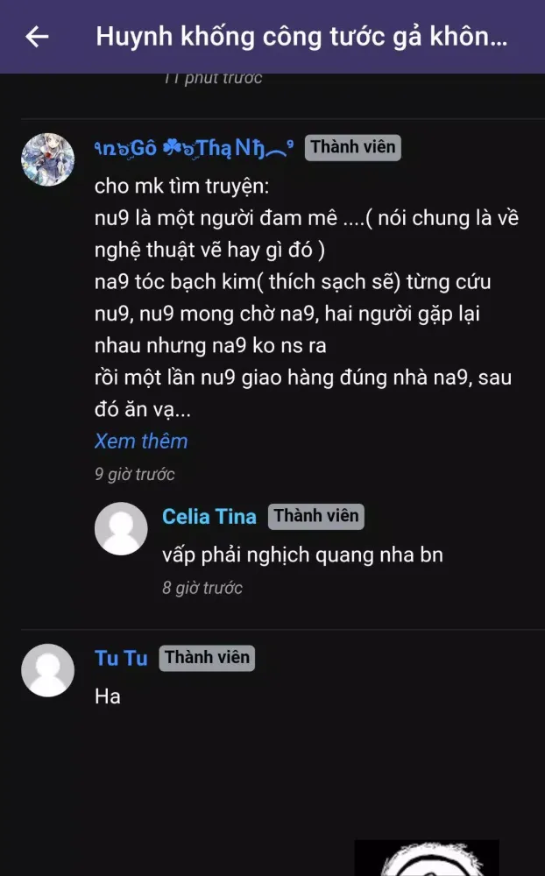Tap Celia Tina's profile avatar

coord(121,528)
